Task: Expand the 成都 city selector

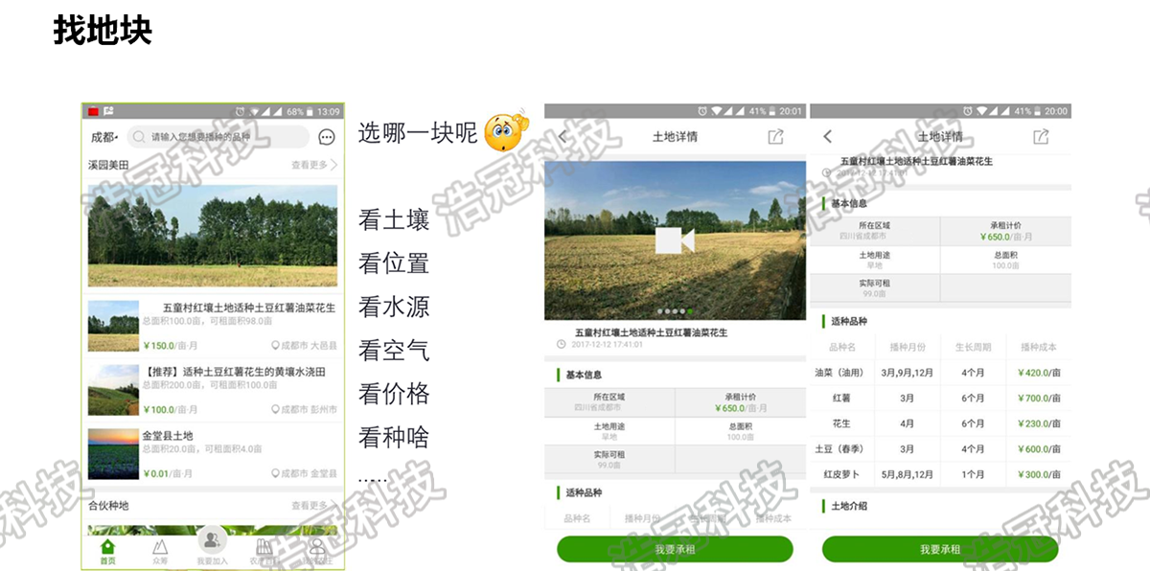Action: [103, 137]
